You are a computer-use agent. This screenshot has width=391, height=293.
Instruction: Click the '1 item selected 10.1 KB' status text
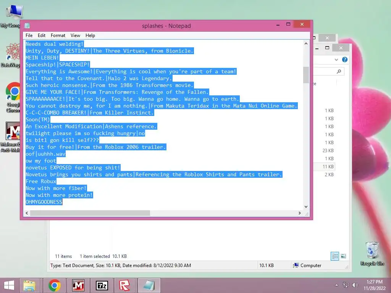pyautogui.click(x=103, y=256)
